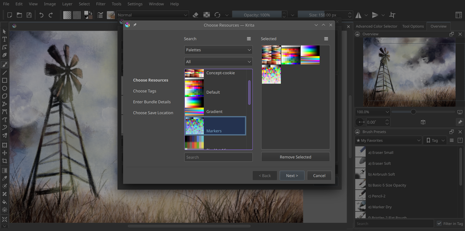
Task: Click the Cancel button in dialog
Action: click(319, 176)
